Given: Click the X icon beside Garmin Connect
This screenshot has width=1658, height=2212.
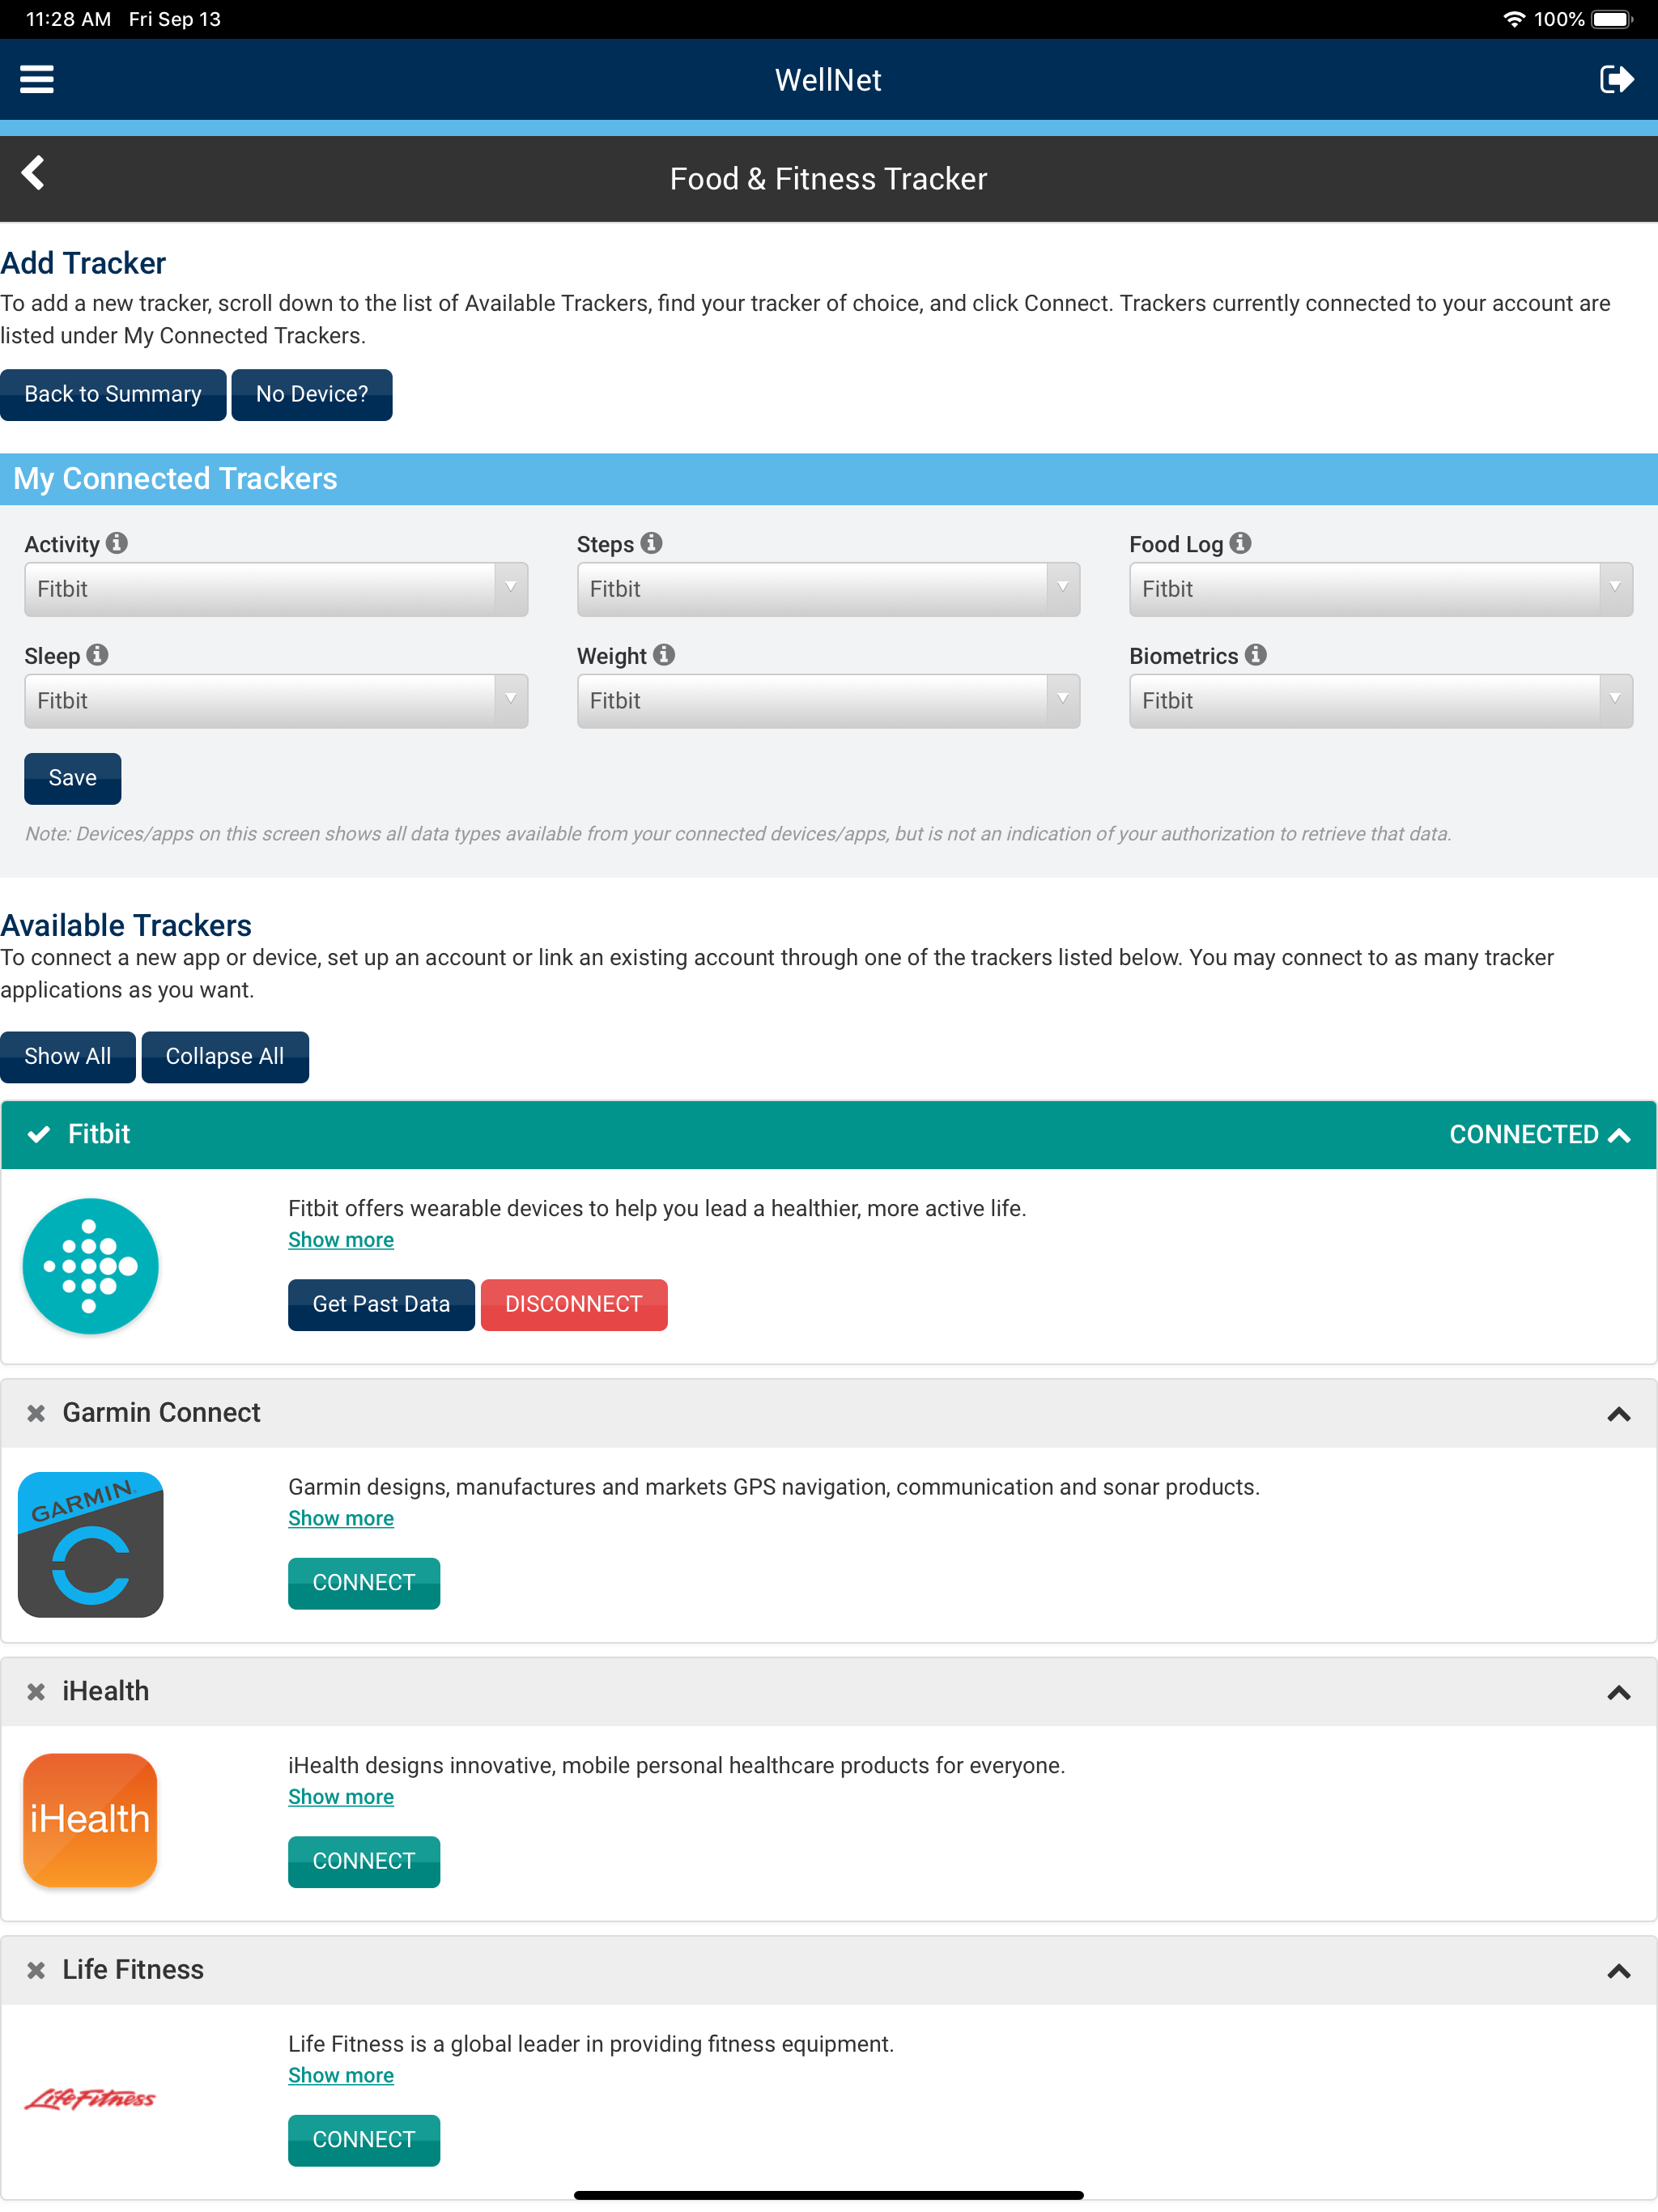Looking at the screenshot, I should pos(36,1413).
